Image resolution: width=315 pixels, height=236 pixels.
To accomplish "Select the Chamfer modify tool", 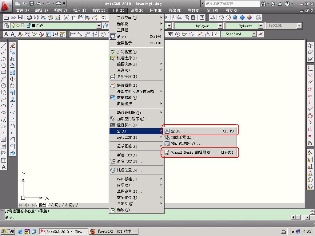I will 12,140.
